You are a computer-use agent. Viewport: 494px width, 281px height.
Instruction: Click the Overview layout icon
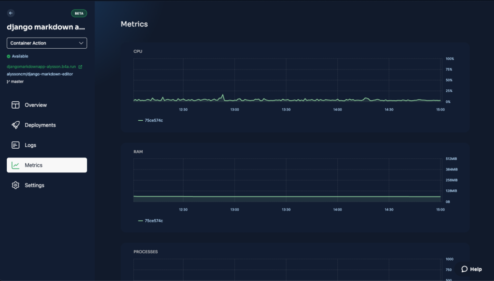tap(15, 105)
